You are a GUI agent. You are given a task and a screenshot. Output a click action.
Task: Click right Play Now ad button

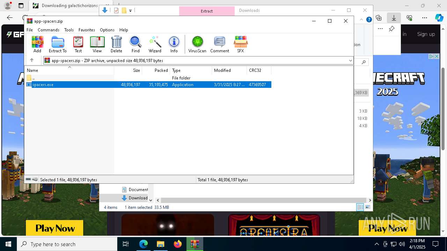pyautogui.click(x=387, y=228)
